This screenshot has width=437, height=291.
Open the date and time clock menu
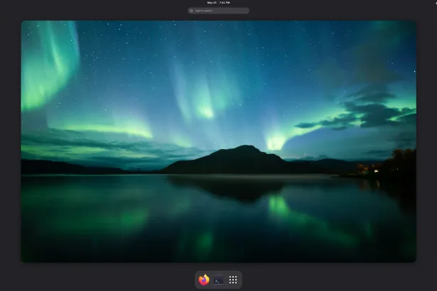pos(219,3)
